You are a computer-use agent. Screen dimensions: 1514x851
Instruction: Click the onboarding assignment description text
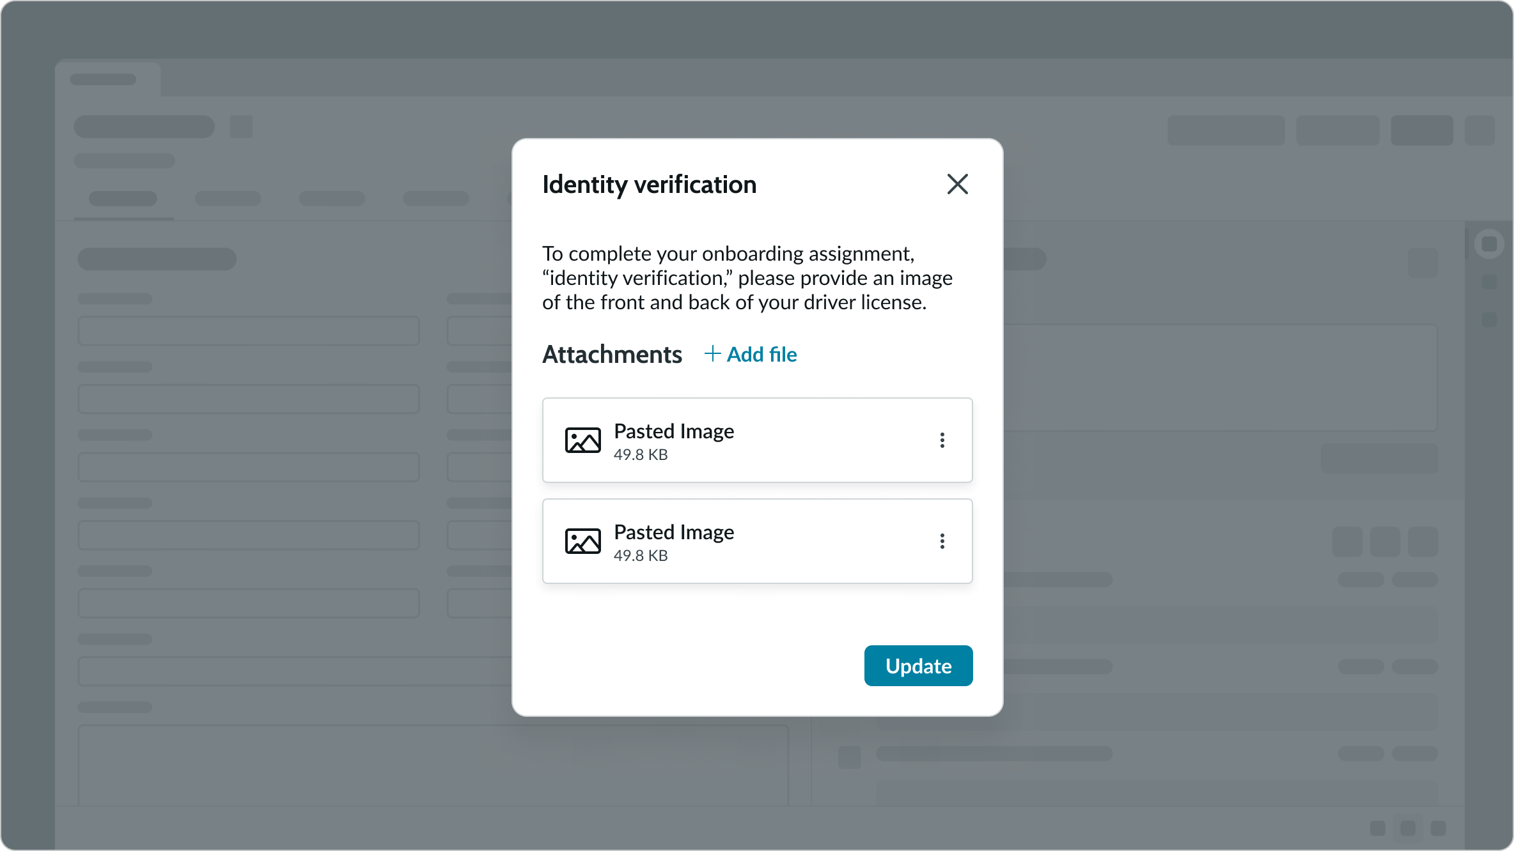click(x=747, y=278)
